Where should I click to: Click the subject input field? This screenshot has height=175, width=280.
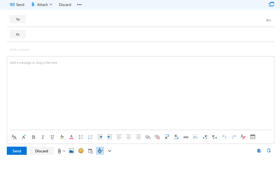(82, 49)
